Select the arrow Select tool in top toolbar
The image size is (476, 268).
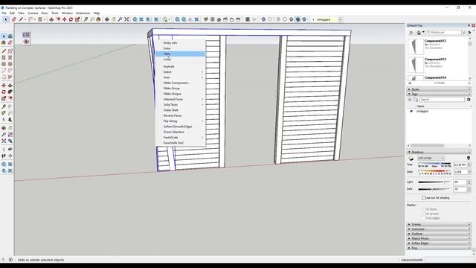(x=5, y=19)
